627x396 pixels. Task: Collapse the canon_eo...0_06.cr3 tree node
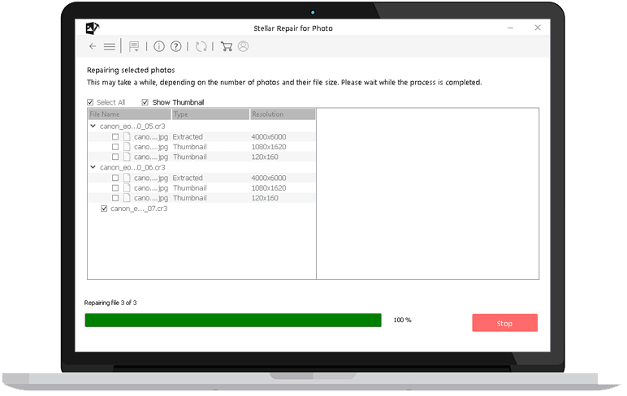pos(93,167)
